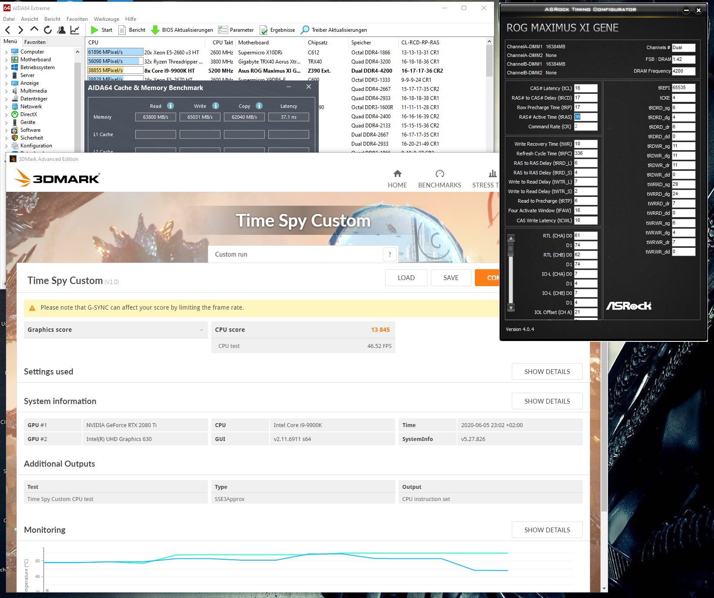
Task: Click the DRAM Frequency field
Action: [x=684, y=71]
